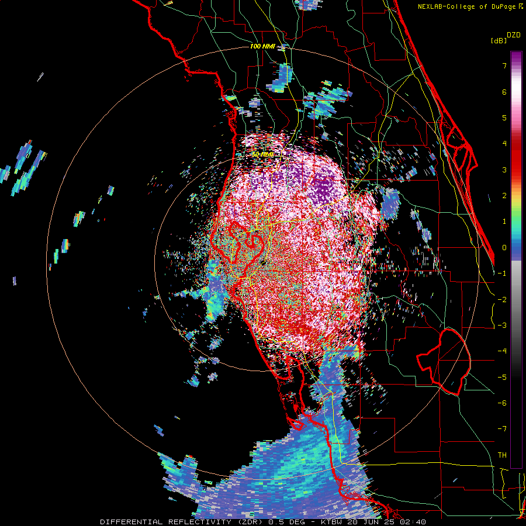Screen dimensions: 526x526
Task: Select the 5 value on the color scale
Action: tap(504, 117)
